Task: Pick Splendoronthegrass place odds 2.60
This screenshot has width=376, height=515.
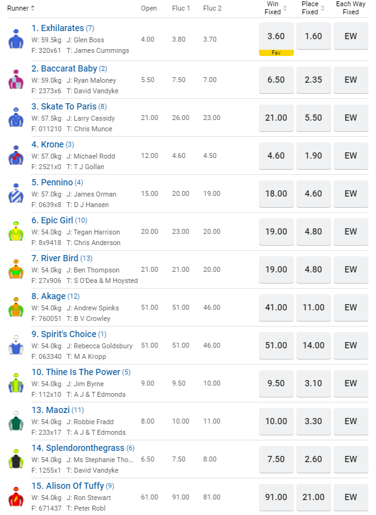Action: click(x=313, y=459)
